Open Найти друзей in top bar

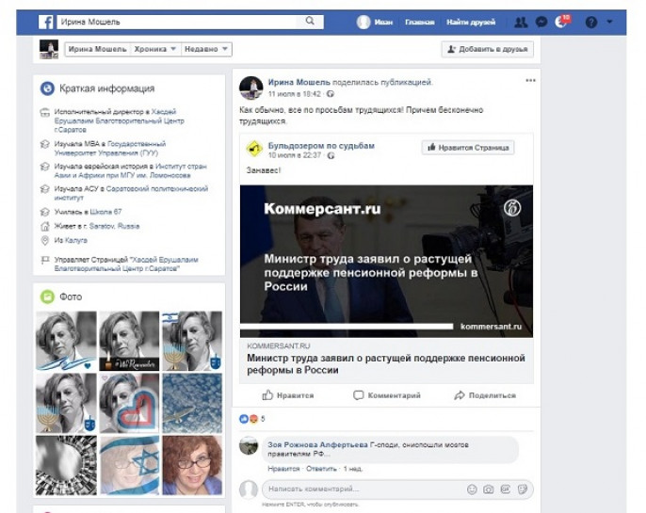471,22
